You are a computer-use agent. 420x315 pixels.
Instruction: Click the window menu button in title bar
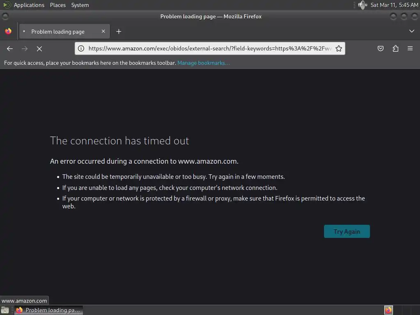(5, 16)
